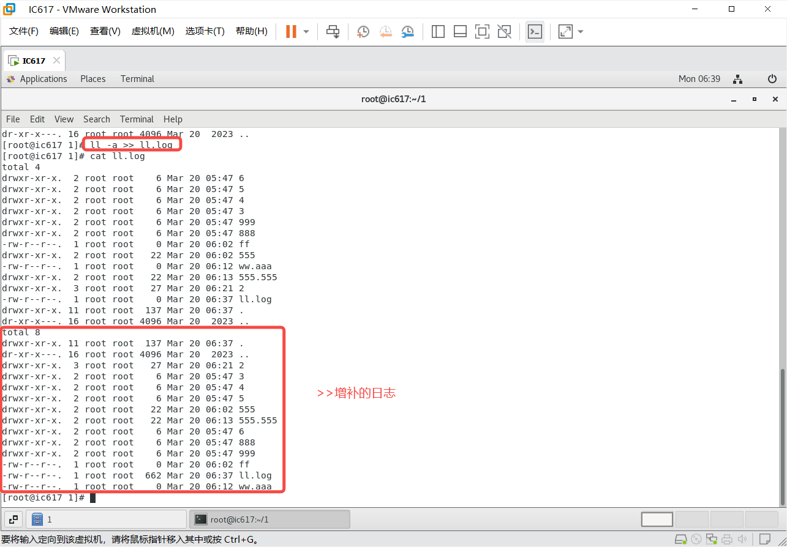Screen dimensions: 787x547
Task: Open the terminal View menu
Action: click(x=64, y=119)
